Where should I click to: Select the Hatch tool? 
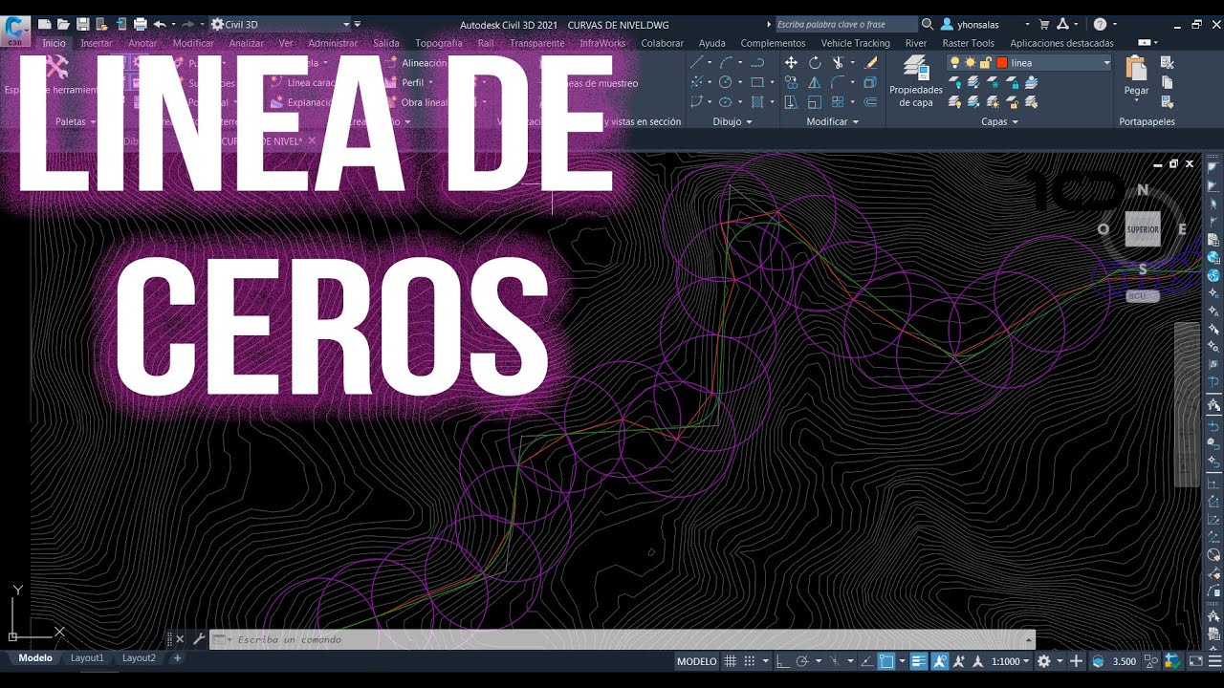coord(756,102)
